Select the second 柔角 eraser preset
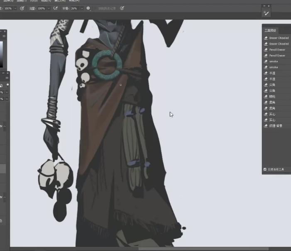Image resolution: width=291 pixels, height=251 pixels. point(276,108)
